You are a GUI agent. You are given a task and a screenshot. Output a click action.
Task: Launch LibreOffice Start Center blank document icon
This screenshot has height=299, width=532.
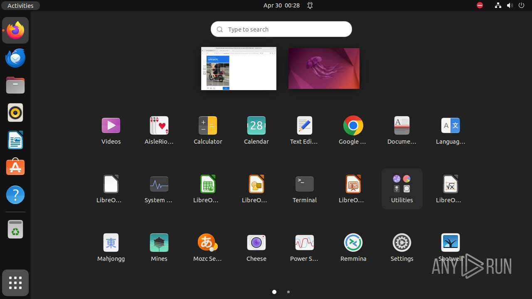pos(111,189)
